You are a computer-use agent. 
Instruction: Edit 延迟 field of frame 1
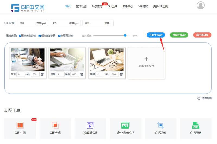(x=75, y=74)
